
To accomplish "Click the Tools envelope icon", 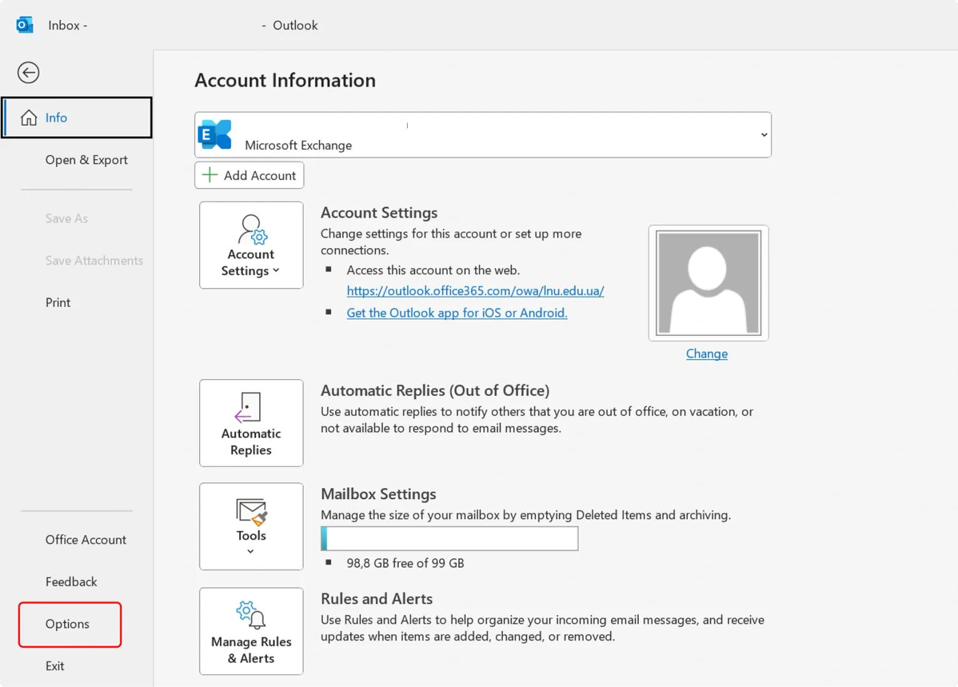I will [251, 512].
